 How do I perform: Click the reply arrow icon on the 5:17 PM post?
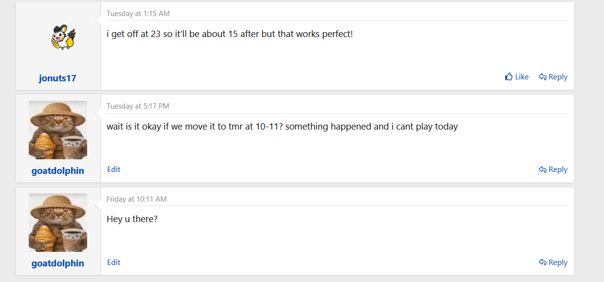[543, 169]
